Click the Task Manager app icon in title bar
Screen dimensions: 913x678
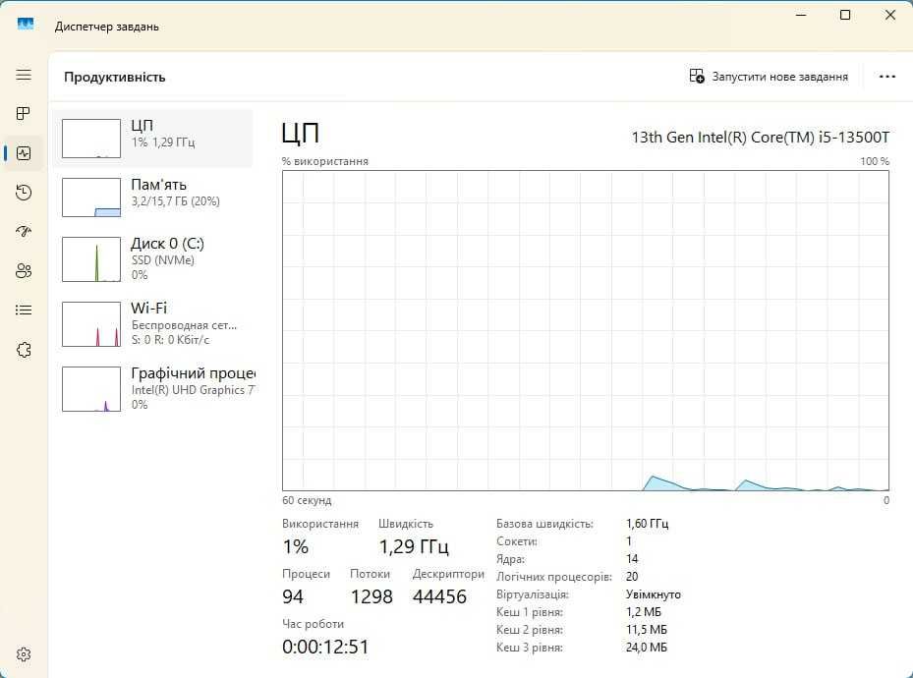(26, 25)
